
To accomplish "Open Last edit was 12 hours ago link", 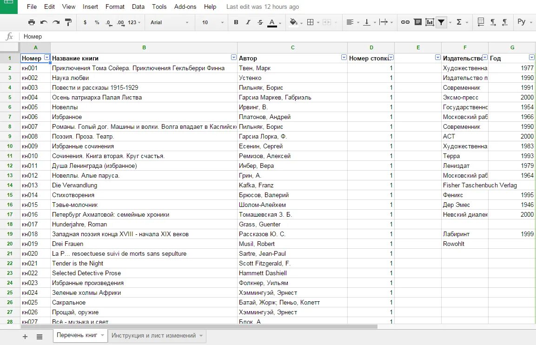I will click(x=263, y=7).
